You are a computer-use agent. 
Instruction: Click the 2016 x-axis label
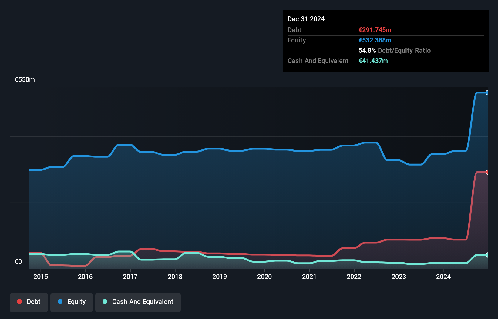(85, 277)
